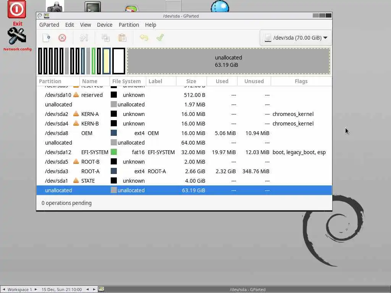391x293 pixels.
Task: Select the /dev/sda5 ROOT-B row
Action: pyautogui.click(x=184, y=162)
